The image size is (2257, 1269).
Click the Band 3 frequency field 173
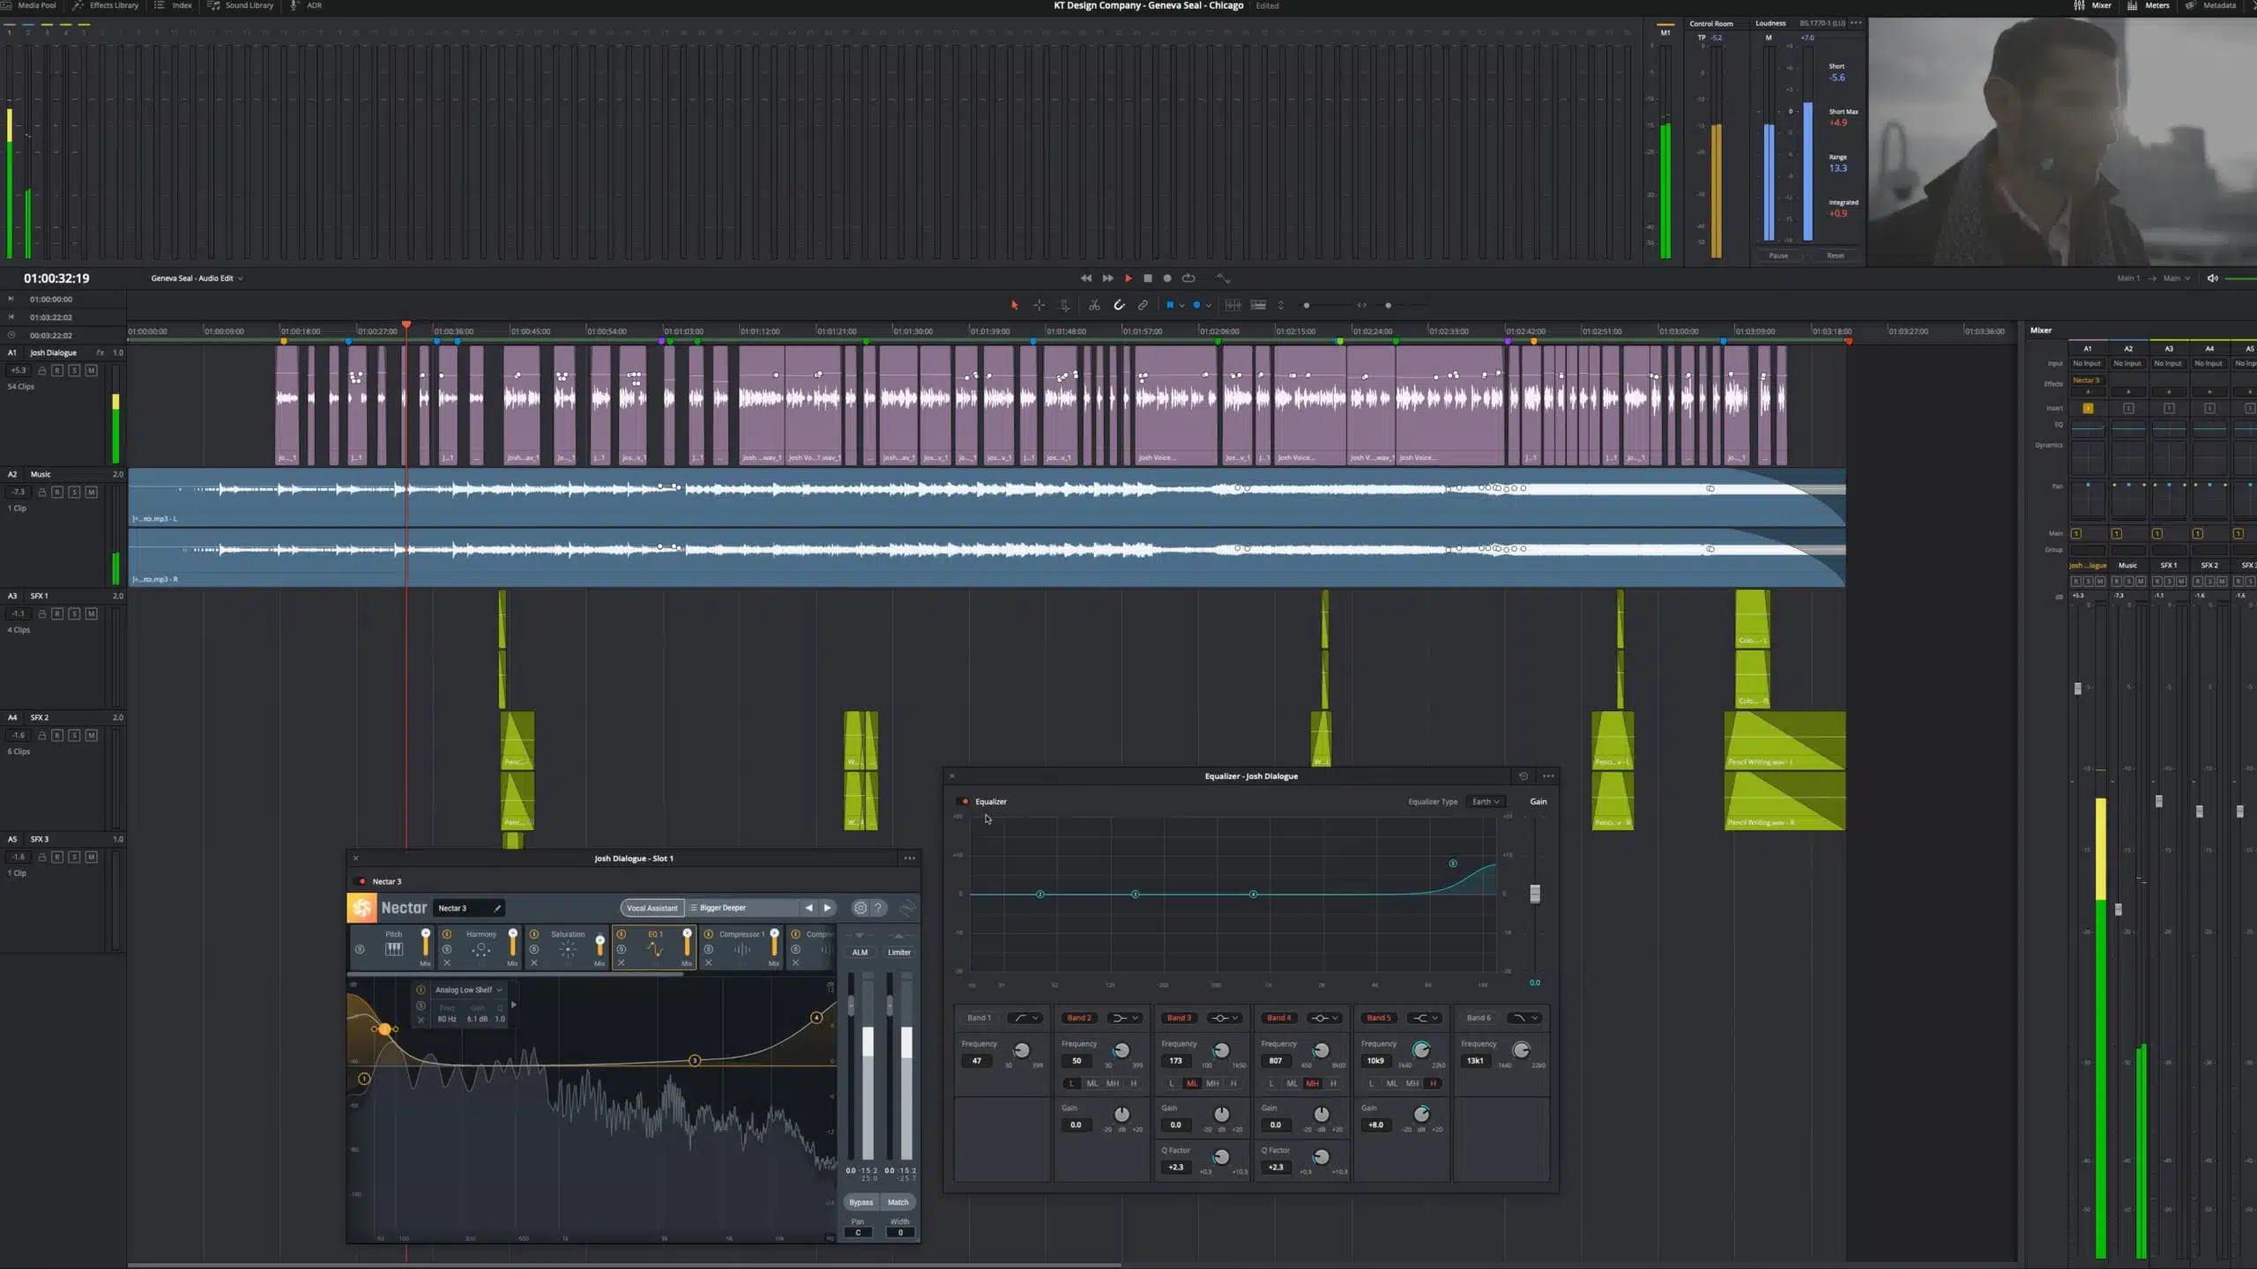[x=1175, y=1061]
